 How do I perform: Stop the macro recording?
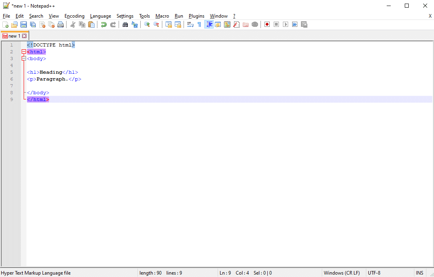coord(276,24)
